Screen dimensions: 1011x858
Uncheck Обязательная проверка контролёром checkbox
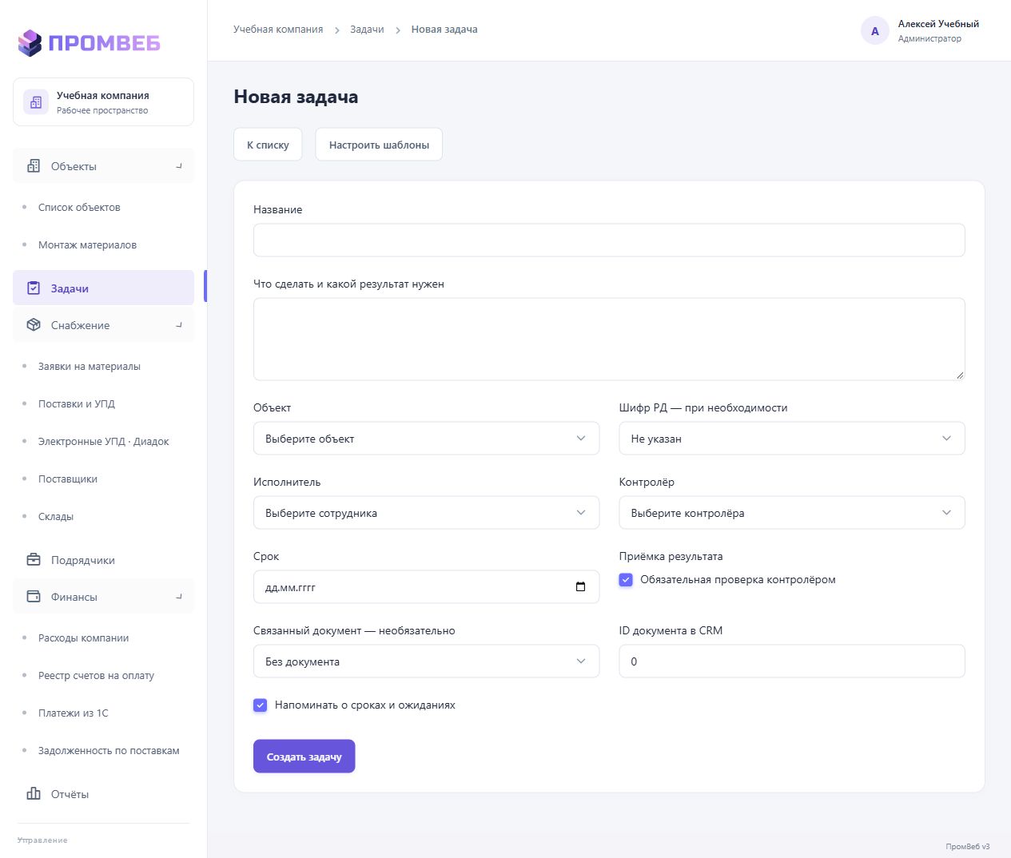click(x=626, y=580)
